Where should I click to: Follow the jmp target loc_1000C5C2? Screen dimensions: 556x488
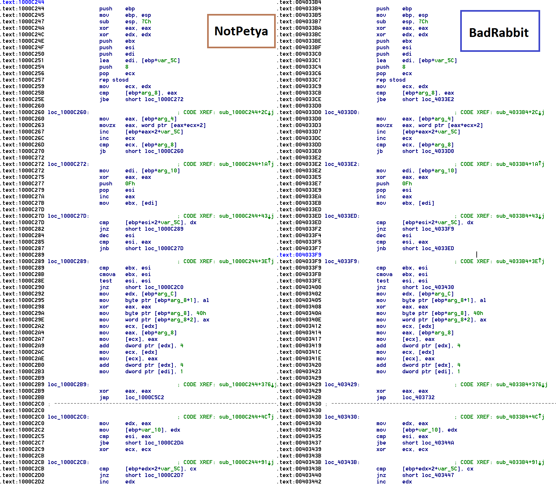coord(145,398)
